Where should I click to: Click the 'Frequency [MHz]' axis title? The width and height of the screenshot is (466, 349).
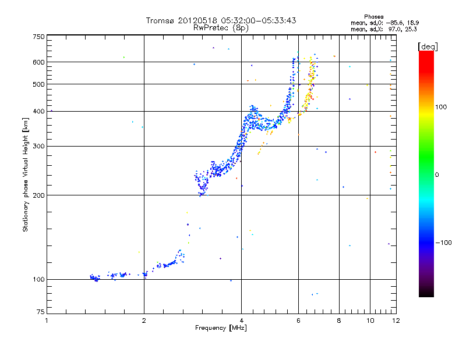(221, 328)
